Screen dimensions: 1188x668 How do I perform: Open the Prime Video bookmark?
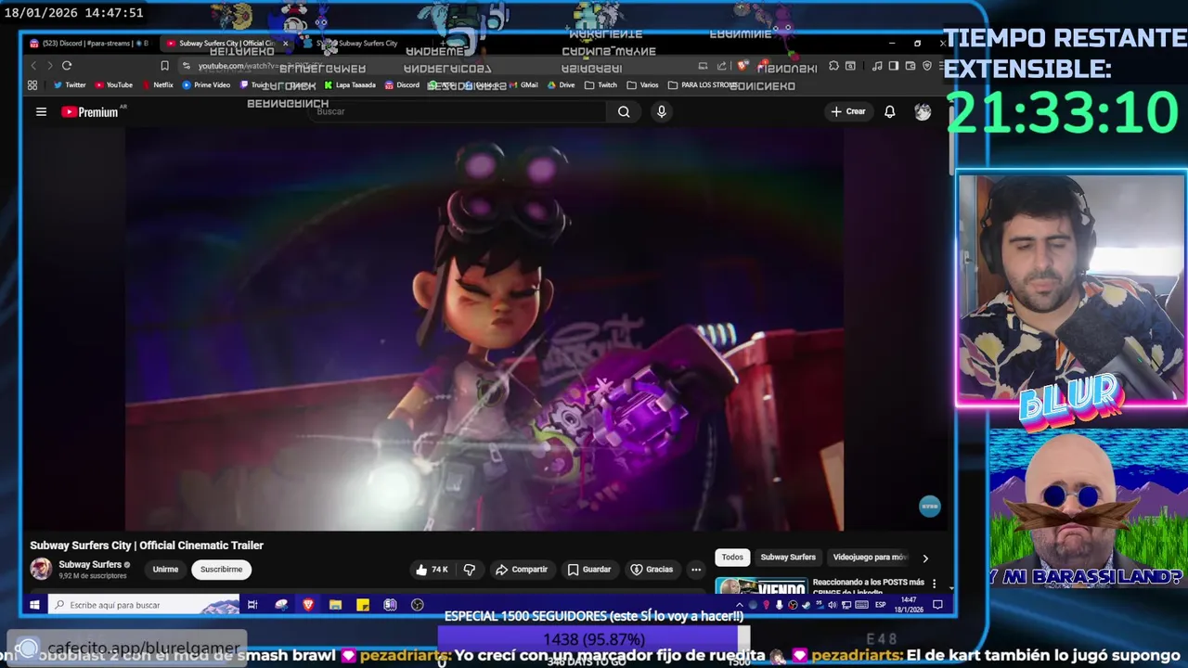(206, 85)
